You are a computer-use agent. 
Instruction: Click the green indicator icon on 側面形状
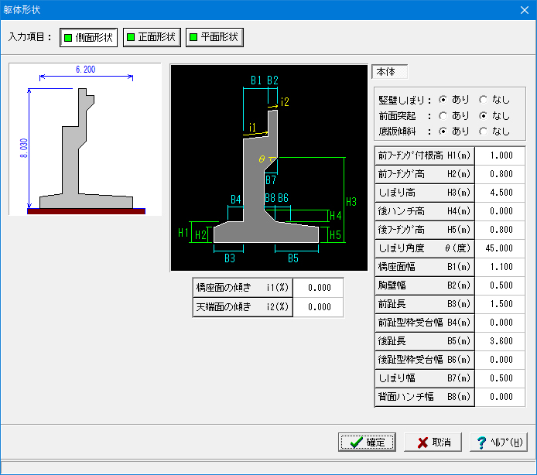[68, 38]
